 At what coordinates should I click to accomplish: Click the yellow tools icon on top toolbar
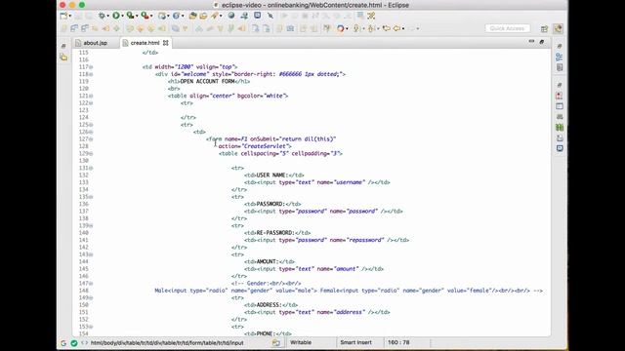pyautogui.click(x=371, y=16)
